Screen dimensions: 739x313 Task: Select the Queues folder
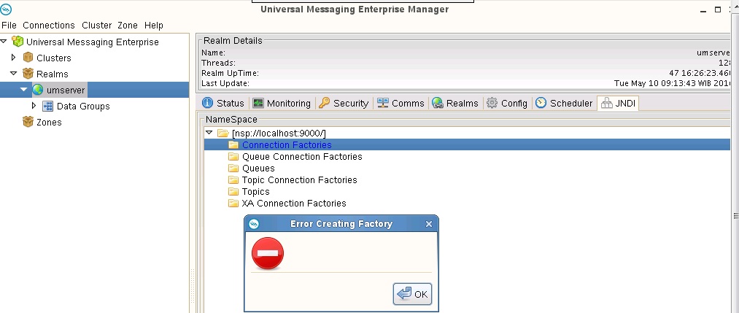pyautogui.click(x=258, y=169)
